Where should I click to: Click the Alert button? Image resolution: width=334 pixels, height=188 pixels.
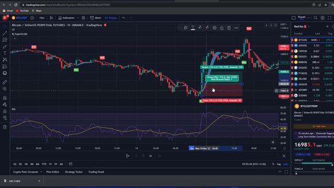coord(96,18)
